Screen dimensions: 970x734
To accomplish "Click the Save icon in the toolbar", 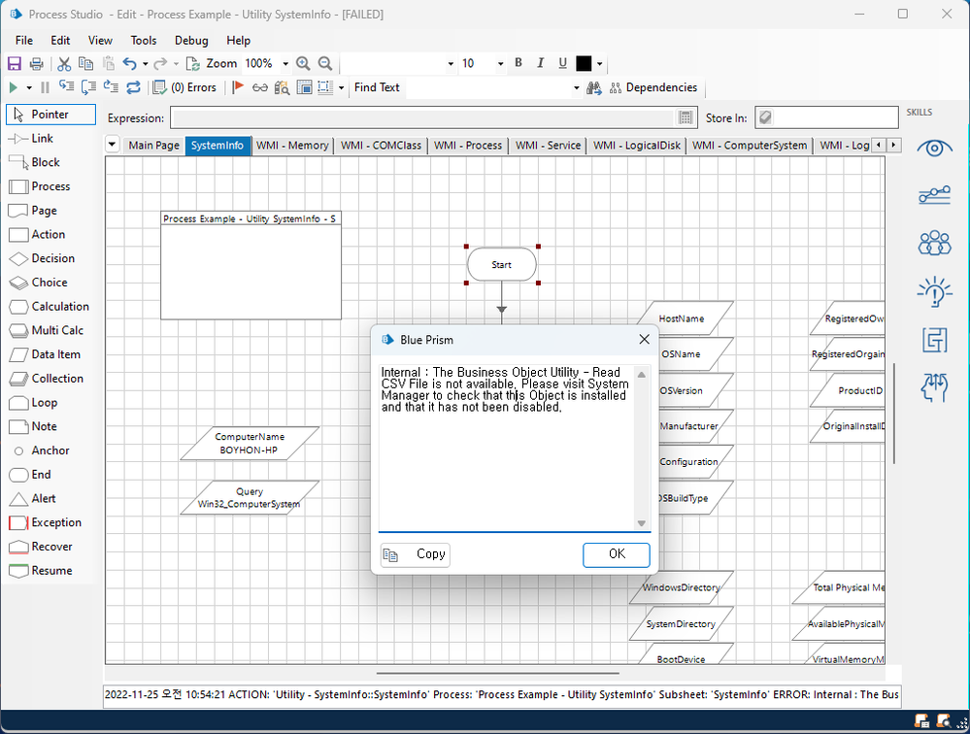I will [15, 64].
